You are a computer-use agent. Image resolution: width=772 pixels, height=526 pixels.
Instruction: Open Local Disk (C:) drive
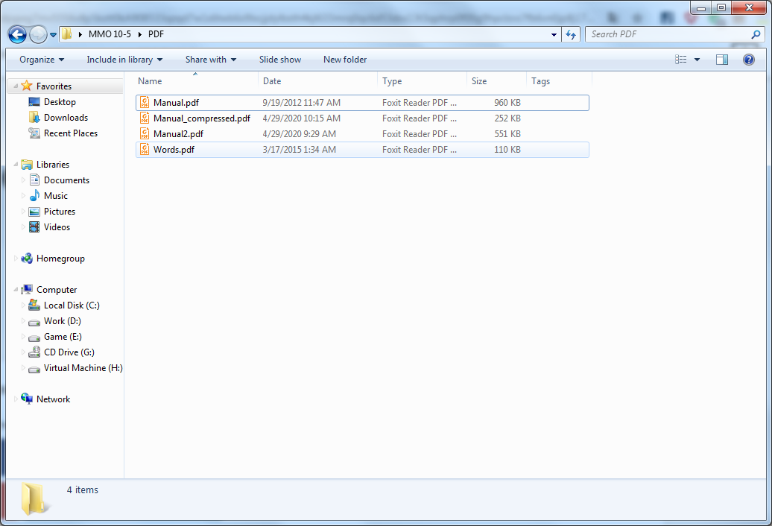(71, 305)
